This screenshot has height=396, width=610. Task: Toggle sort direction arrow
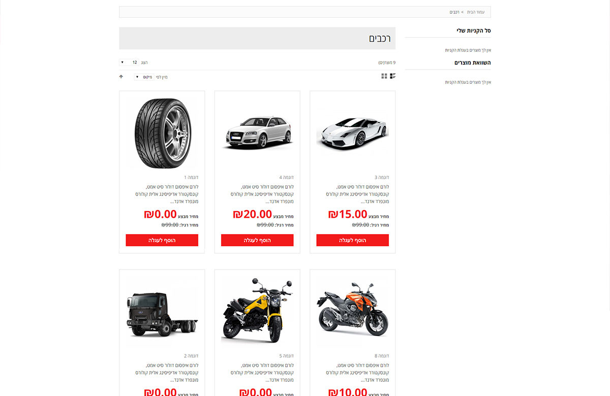[121, 77]
